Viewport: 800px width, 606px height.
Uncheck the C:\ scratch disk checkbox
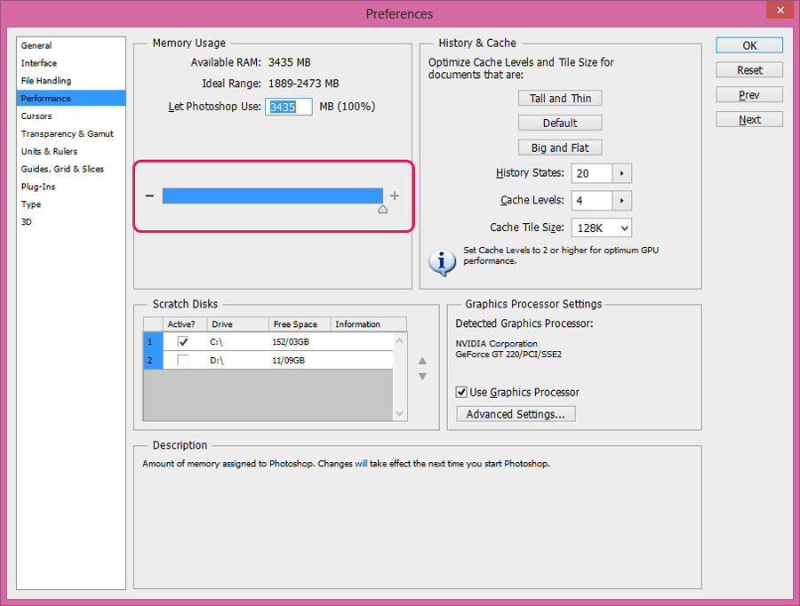tap(183, 342)
